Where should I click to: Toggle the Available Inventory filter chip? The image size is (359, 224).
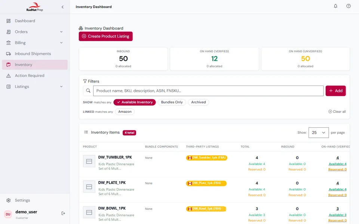tap(135, 102)
